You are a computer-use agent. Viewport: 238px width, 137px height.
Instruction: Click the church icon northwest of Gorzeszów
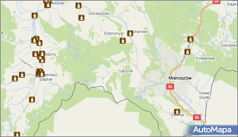tap(78, 6)
